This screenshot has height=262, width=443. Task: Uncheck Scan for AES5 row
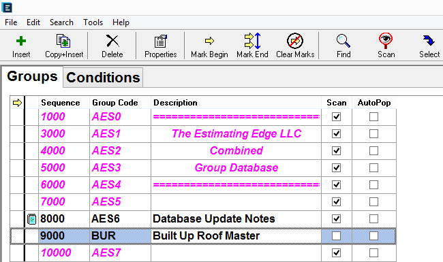(x=336, y=202)
